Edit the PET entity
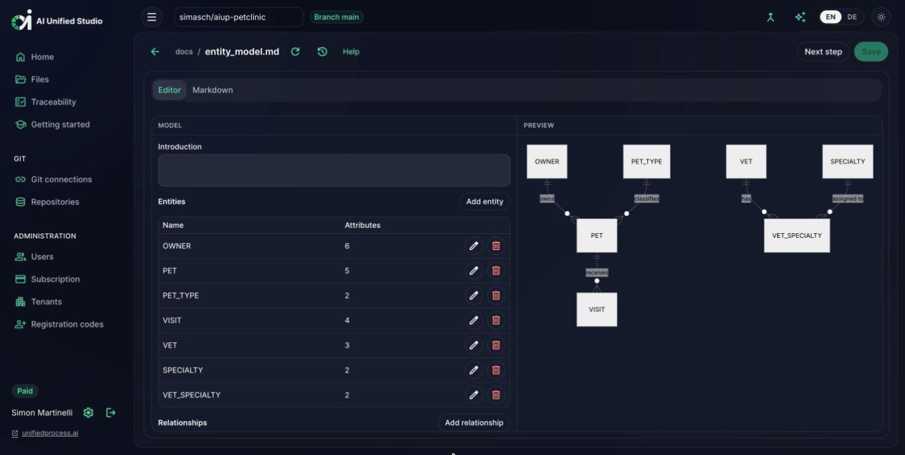Viewport: 905px width, 455px height. coord(474,271)
